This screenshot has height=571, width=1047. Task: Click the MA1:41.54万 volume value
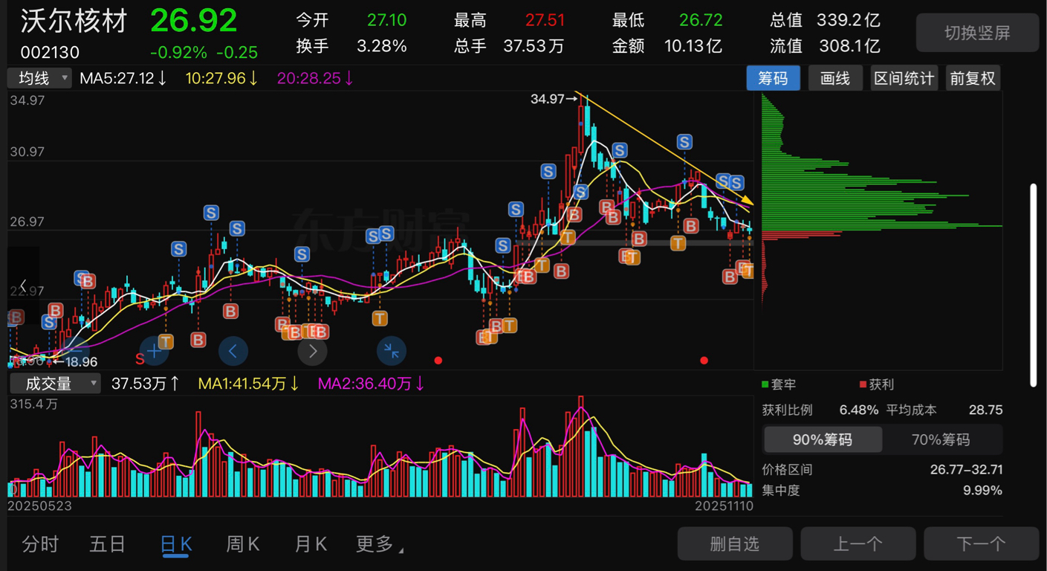pos(249,384)
